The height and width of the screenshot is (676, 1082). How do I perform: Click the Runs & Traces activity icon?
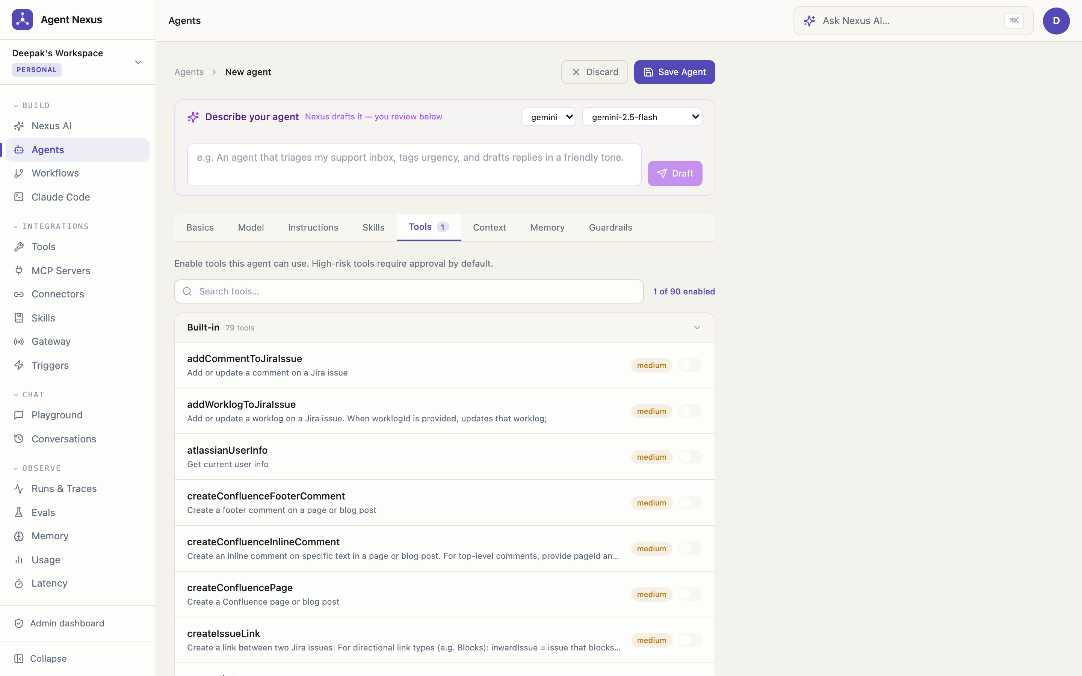tap(19, 489)
